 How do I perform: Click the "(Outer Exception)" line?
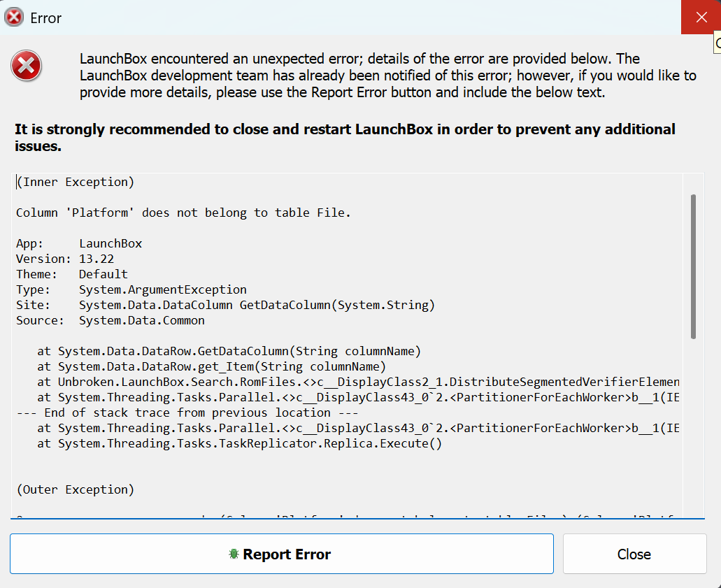click(x=76, y=489)
